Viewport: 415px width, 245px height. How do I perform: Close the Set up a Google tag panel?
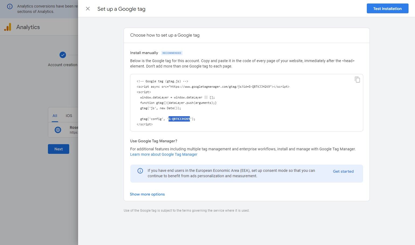tap(88, 9)
